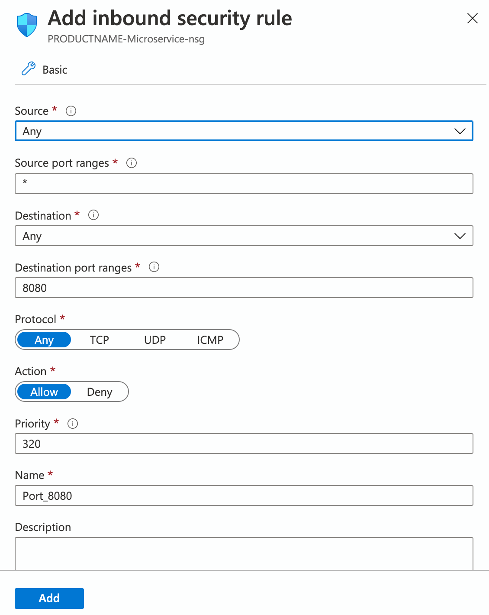Select TCP as the protocol
This screenshot has height=615, width=489.
pos(99,340)
